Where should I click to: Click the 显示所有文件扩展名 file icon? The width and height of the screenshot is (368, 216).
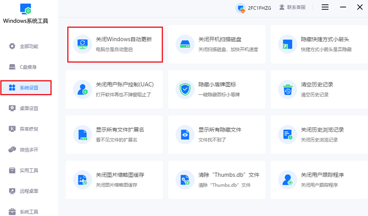point(82,135)
